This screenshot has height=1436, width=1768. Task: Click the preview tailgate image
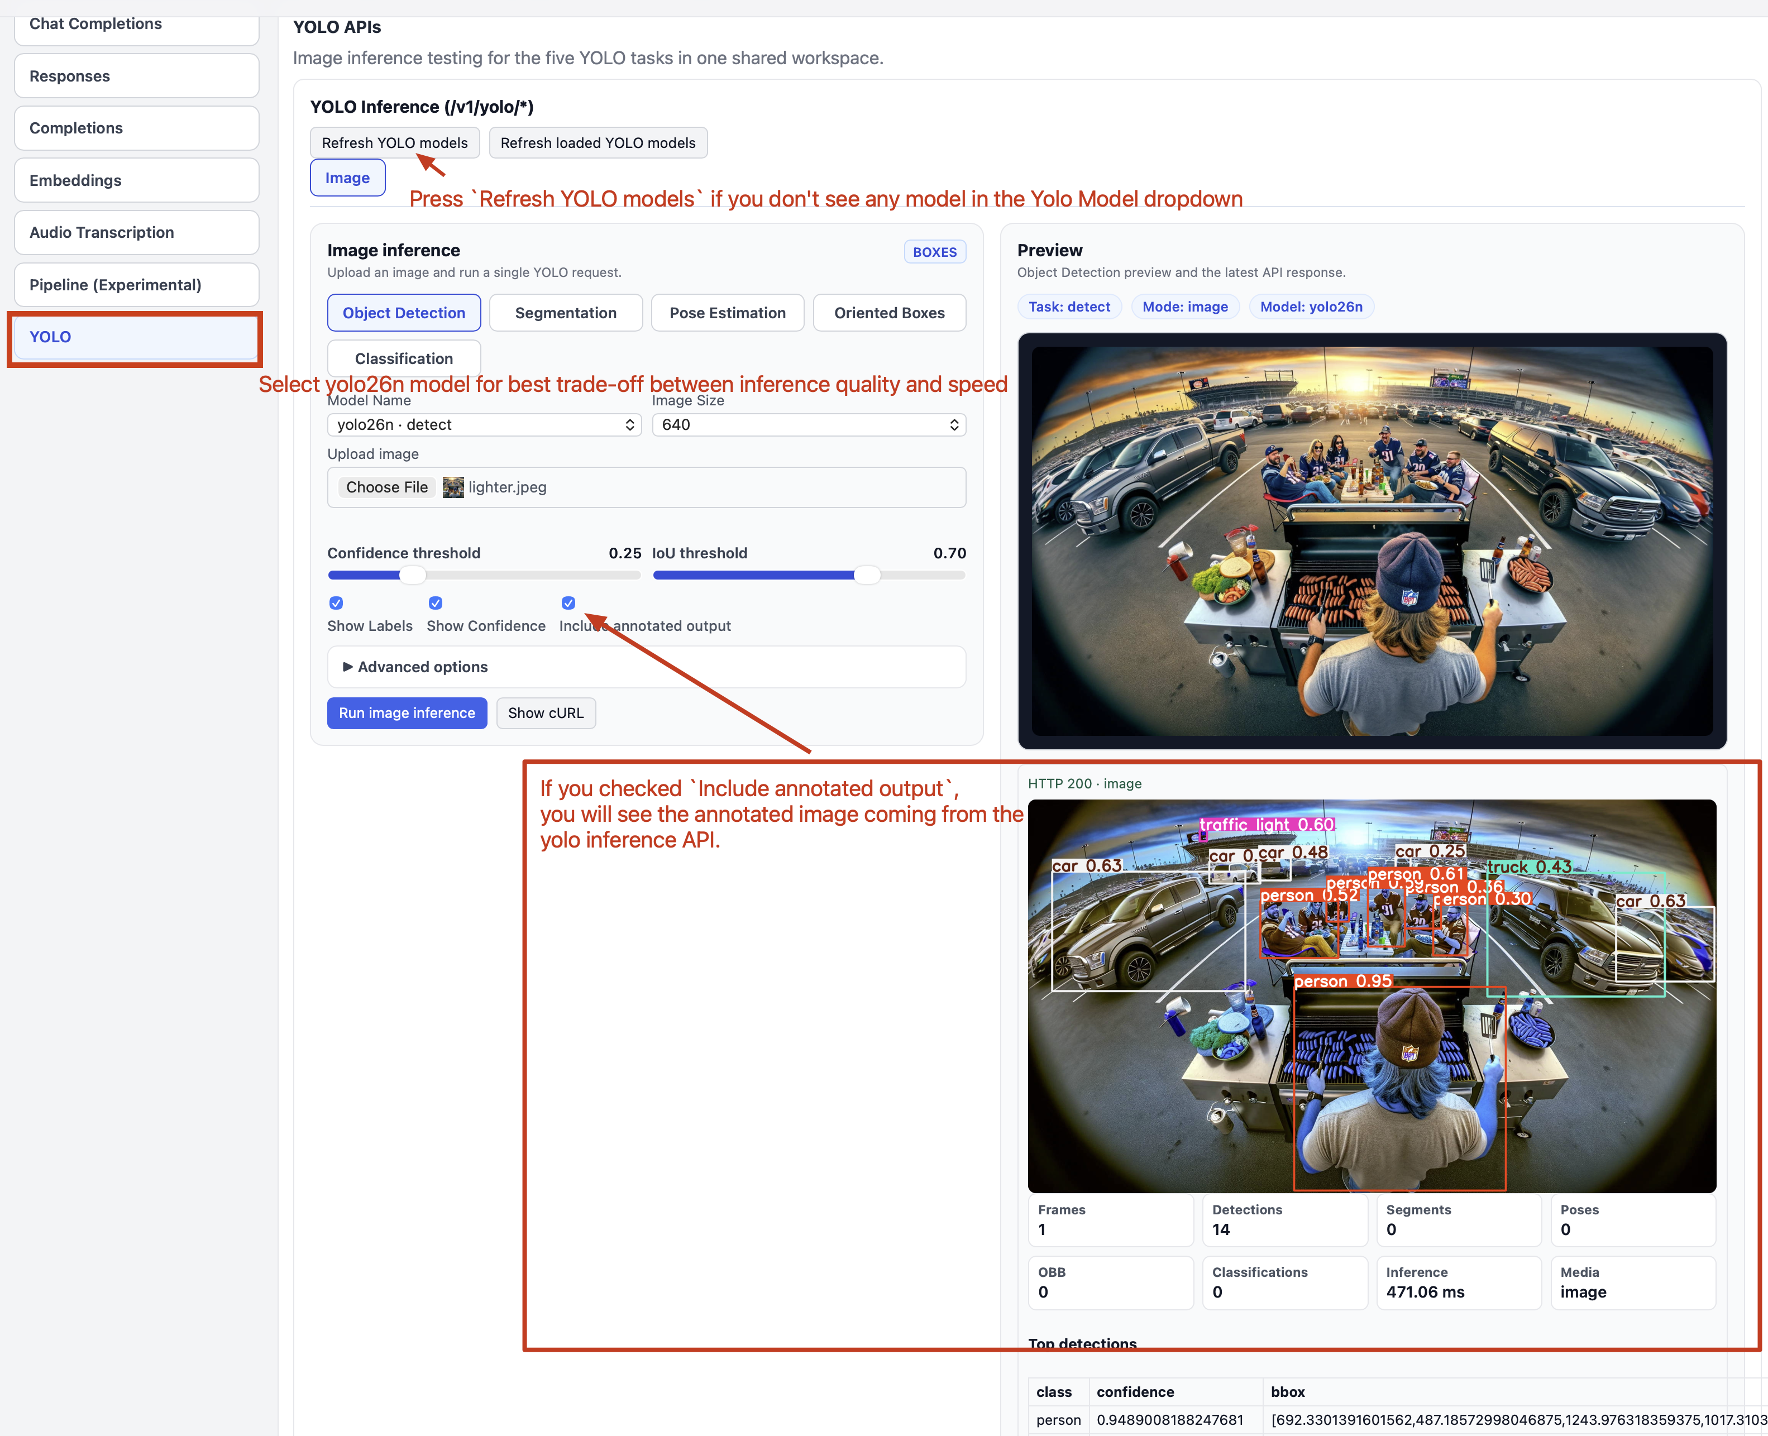(1372, 541)
